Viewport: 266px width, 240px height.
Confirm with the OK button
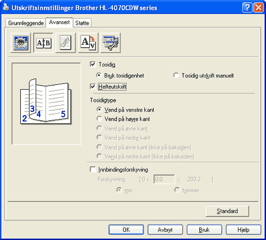click(126, 229)
